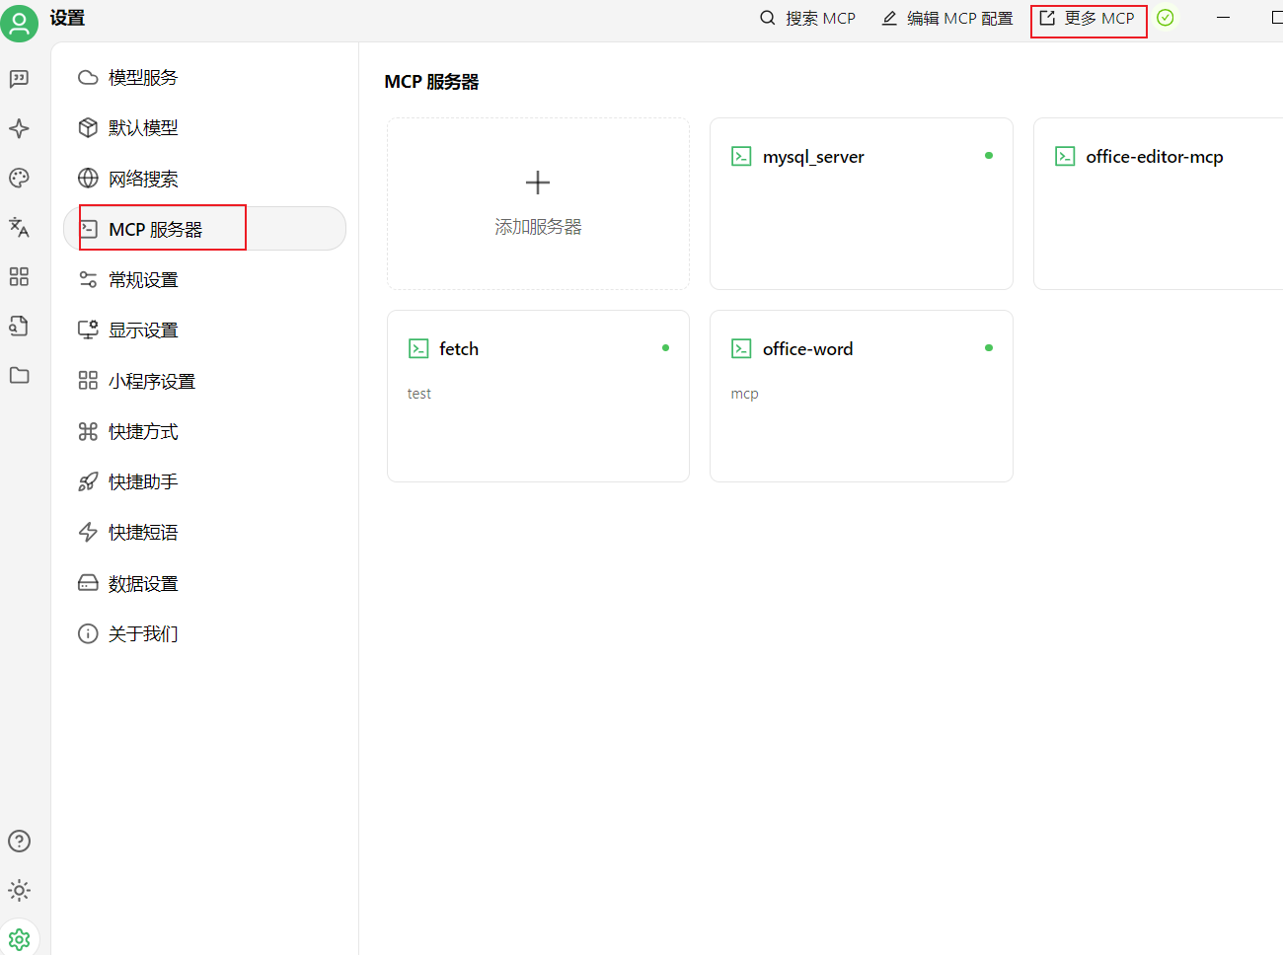Open the knowledge base icon in sidebar
Viewport: 1283px width, 955px height.
(19, 326)
